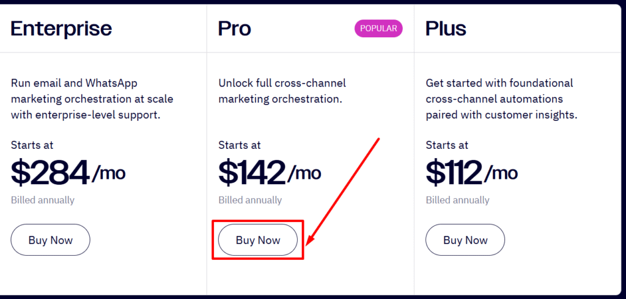Click "Starts at" label in Enterprise column
The image size is (626, 299).
(x=32, y=145)
